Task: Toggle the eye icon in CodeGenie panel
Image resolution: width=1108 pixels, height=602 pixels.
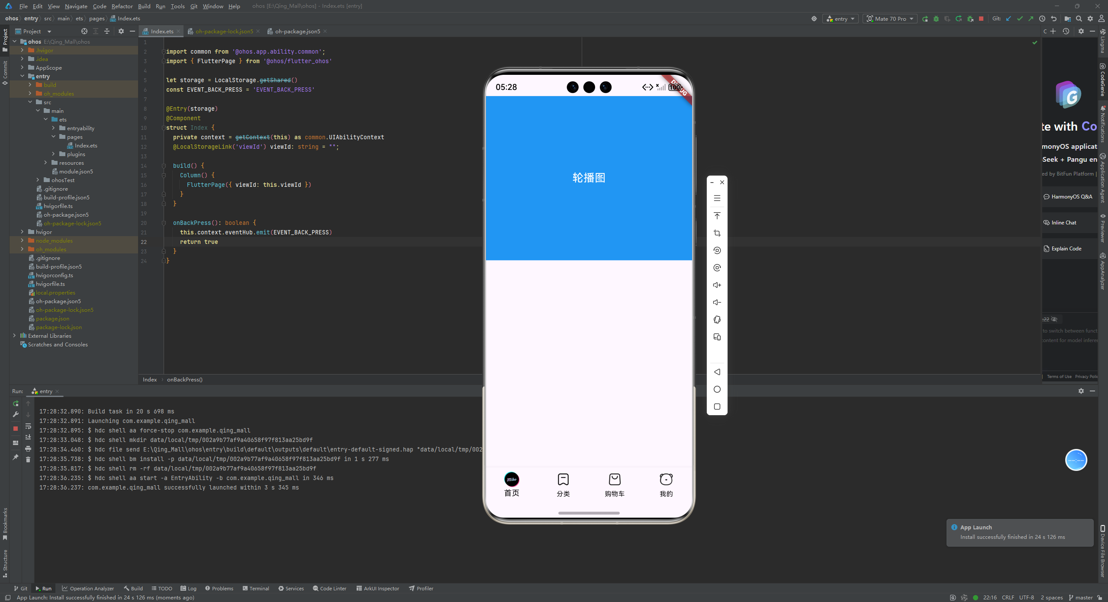Action: coord(1054,320)
